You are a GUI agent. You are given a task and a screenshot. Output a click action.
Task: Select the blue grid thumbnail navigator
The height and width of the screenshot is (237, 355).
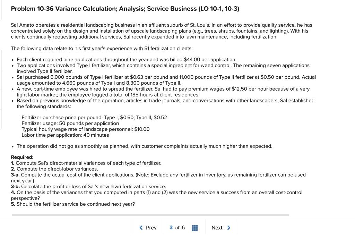(194, 228)
